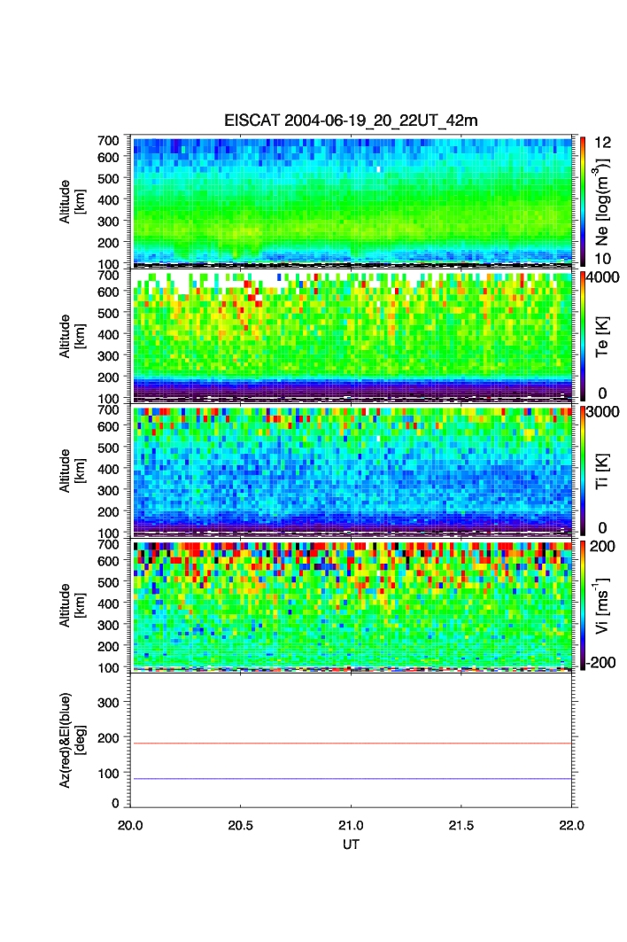This screenshot has height=942, width=627.
Task: Click the blue elevation line
Action: coord(354,779)
